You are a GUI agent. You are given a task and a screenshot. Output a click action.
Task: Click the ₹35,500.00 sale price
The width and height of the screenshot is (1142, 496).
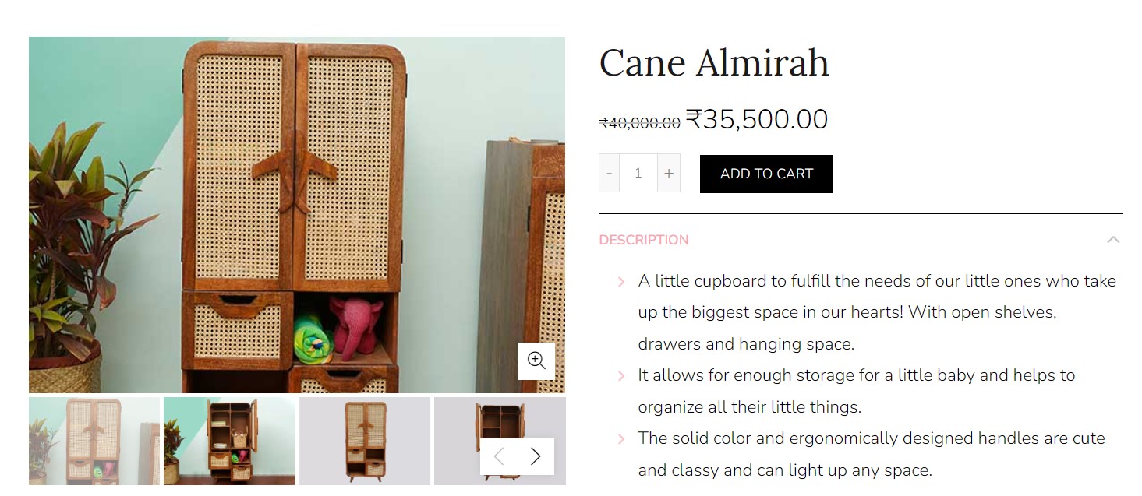click(756, 119)
